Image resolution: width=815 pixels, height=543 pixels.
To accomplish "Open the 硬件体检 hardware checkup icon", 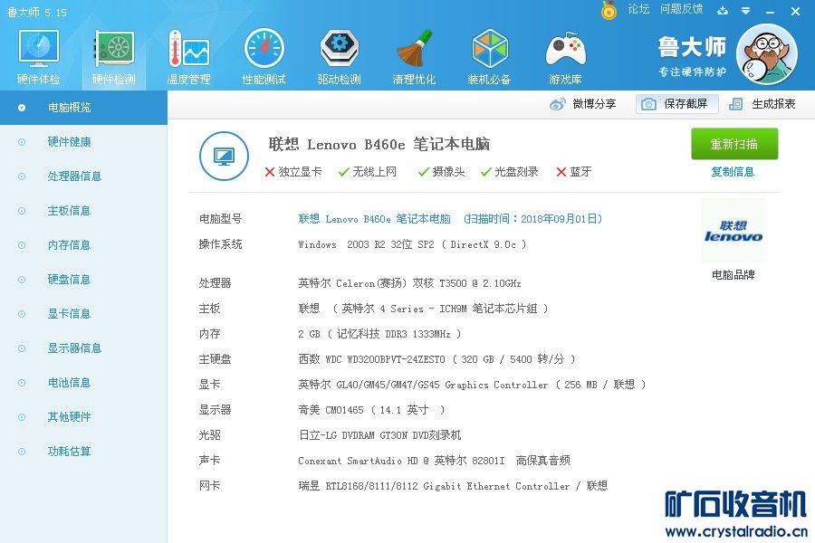I will coord(38,57).
